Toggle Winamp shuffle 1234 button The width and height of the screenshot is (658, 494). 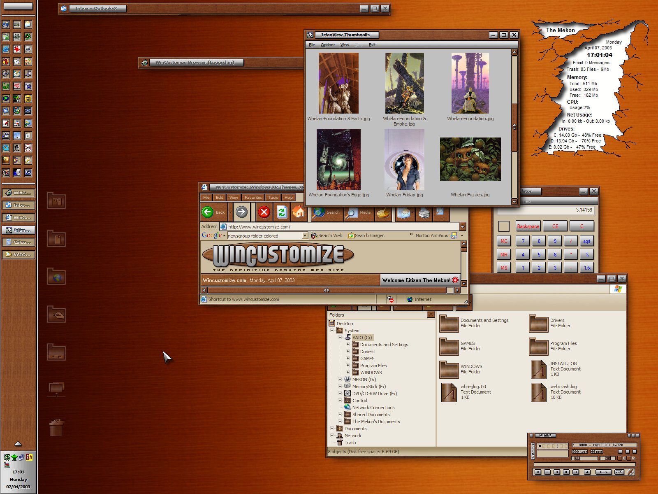coord(604,472)
